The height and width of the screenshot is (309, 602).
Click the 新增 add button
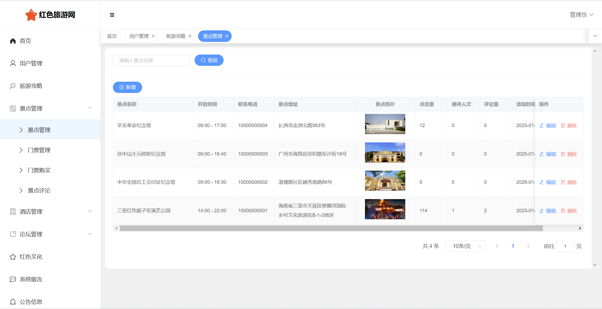pyautogui.click(x=127, y=87)
